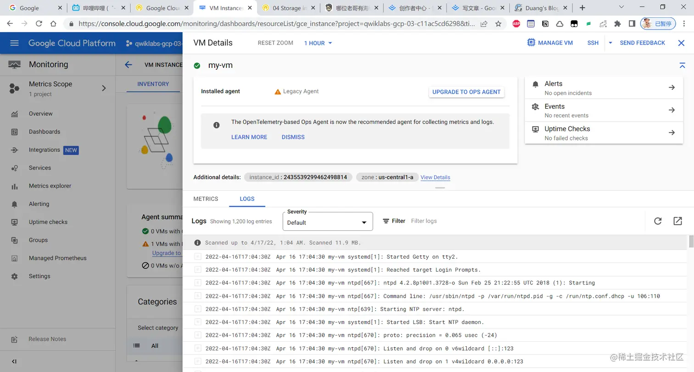Viewport: 694px width, 372px height.
Task: Expand the 'Starting NTP server' log entry
Action: point(198,309)
